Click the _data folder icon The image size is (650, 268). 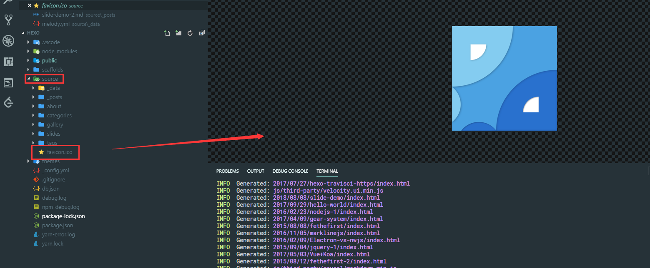(41, 88)
